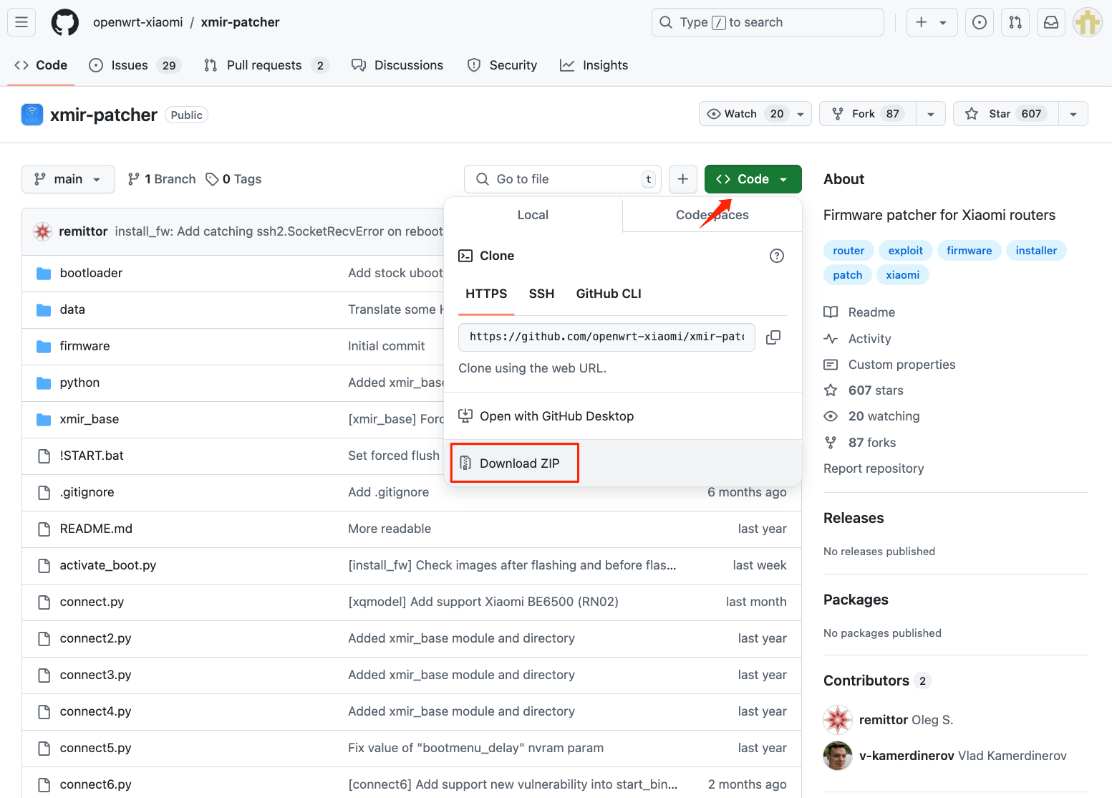The height and width of the screenshot is (798, 1112).
Task: Open the clone help question icon
Action: click(x=777, y=256)
